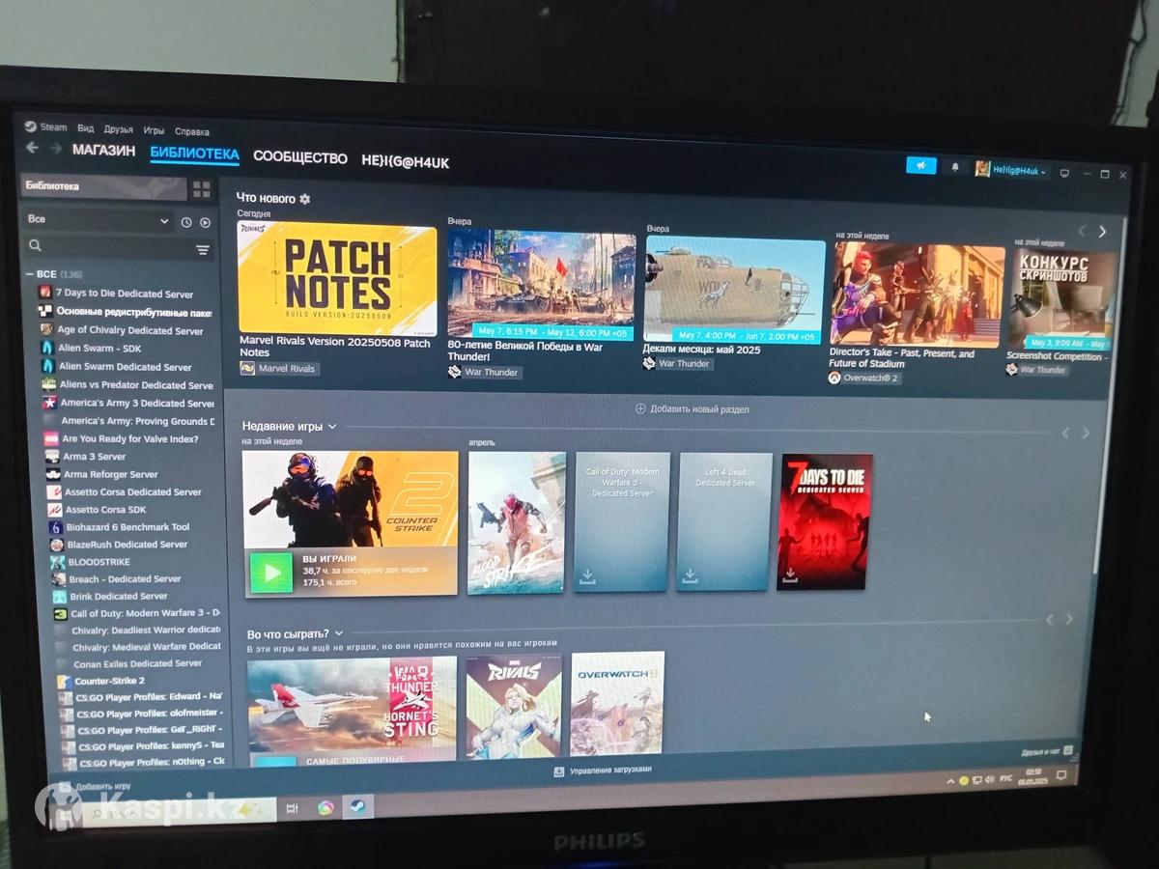Click the megaphone announcements button
Image resolution: width=1159 pixels, height=869 pixels.
pyautogui.click(x=921, y=166)
